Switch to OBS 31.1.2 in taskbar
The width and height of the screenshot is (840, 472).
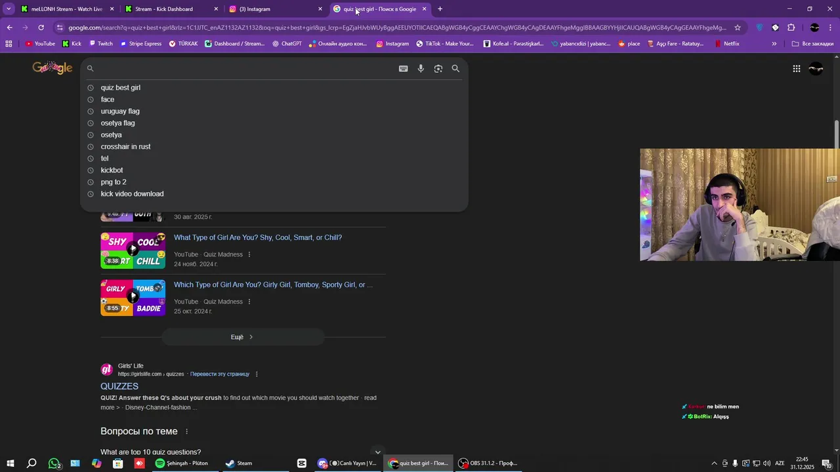(488, 463)
